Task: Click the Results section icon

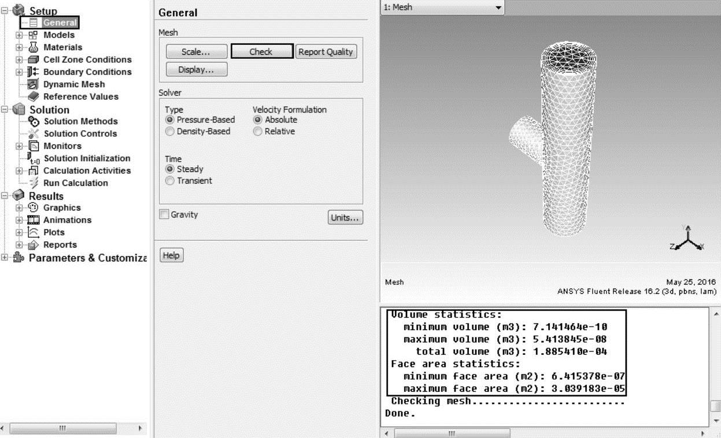Action: click(17, 196)
